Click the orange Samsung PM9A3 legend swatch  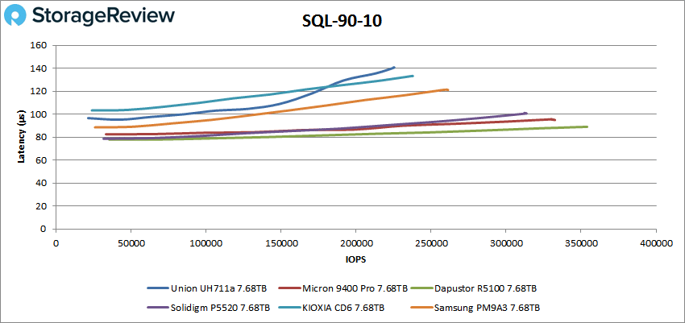pos(421,308)
